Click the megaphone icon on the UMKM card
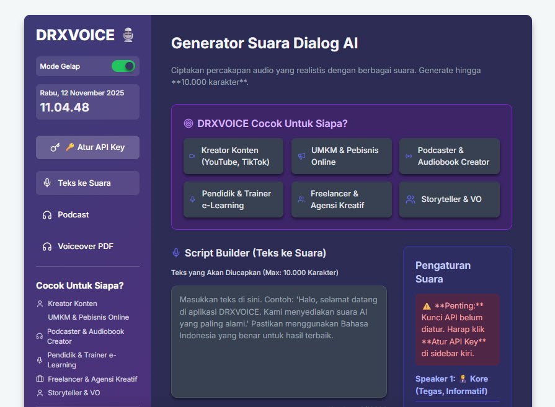The image size is (555, 407). pos(301,156)
